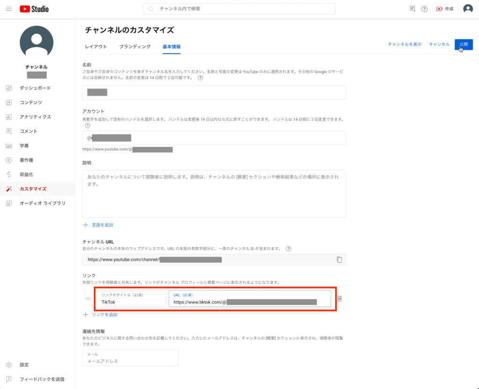Click the YouTube Studio logo

(34, 9)
